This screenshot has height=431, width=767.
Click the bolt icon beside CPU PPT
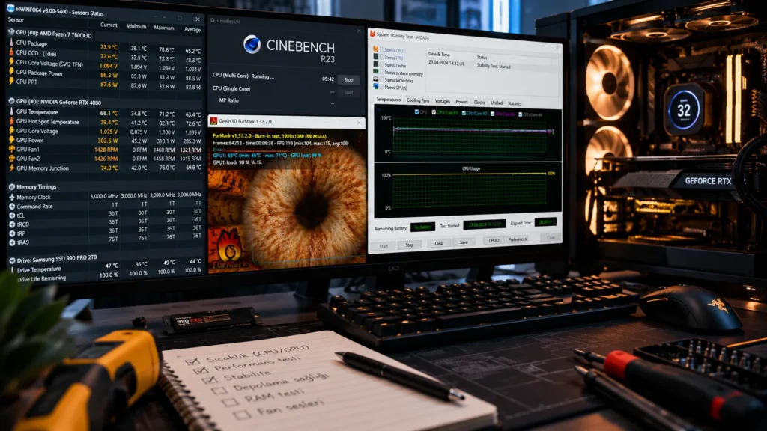[10, 81]
